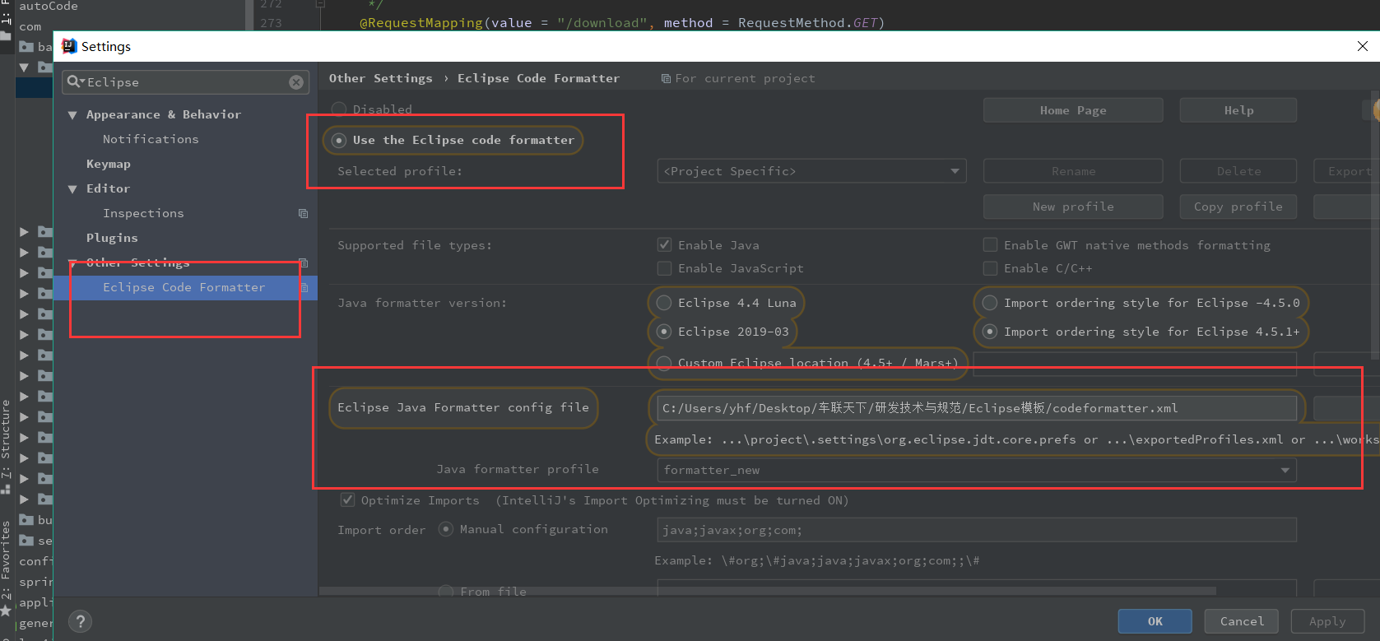Select Custom Eclipse location option
This screenshot has height=641, width=1380.
(664, 363)
